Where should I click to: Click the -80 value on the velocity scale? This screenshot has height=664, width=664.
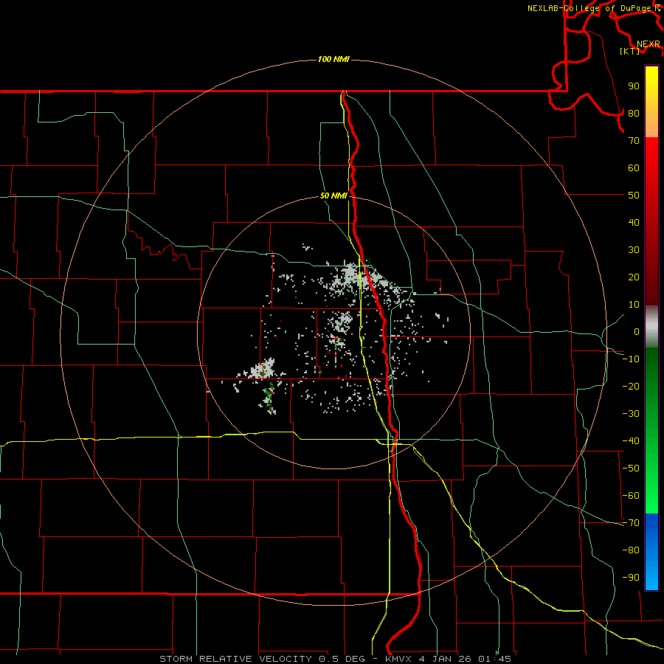point(631,550)
